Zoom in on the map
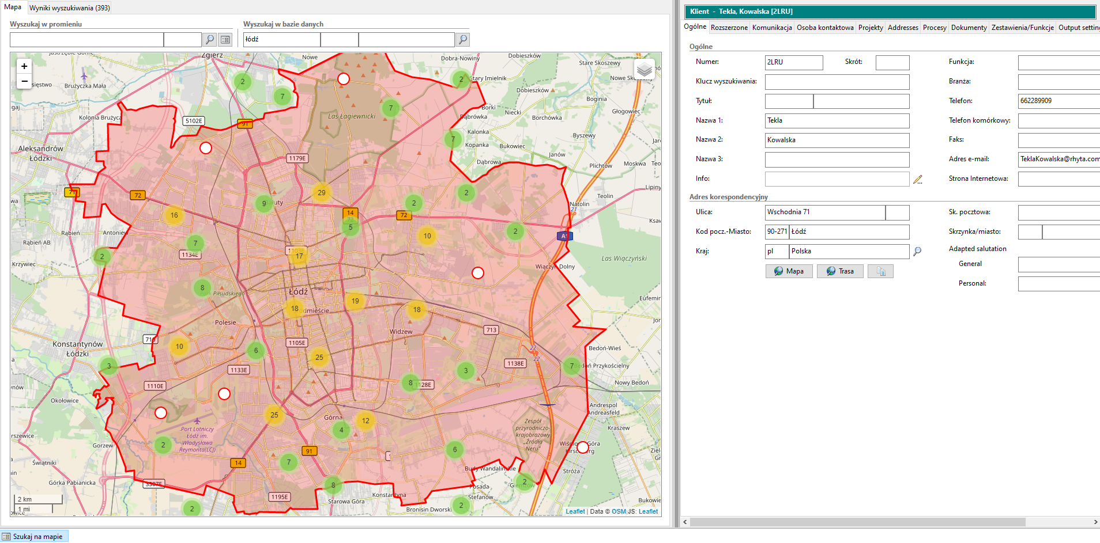Screen dimensions: 1100x543 (x=24, y=66)
